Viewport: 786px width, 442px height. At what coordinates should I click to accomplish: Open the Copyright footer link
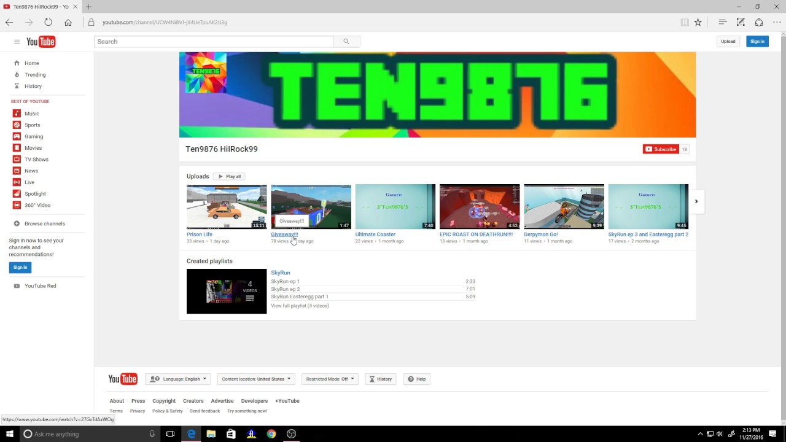coord(164,401)
